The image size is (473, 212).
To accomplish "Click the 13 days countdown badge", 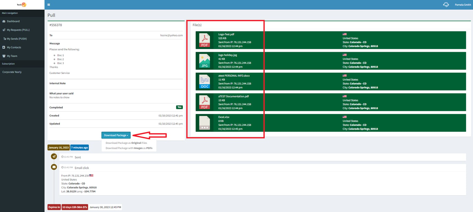I will [x=75, y=207].
